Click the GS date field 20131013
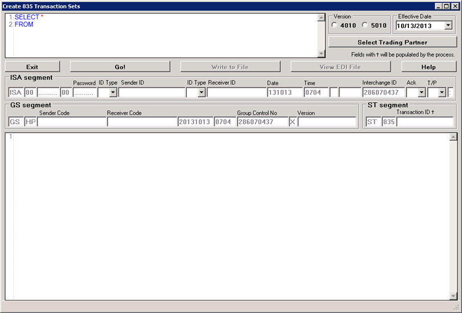Viewport: 462px width, 313px height. [195, 122]
